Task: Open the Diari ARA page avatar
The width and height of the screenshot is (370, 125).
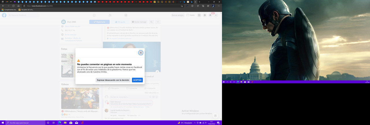Action: tap(63, 22)
